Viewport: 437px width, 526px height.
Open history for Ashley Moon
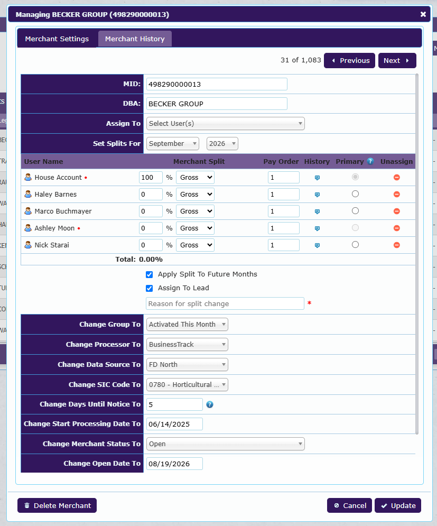(317, 228)
